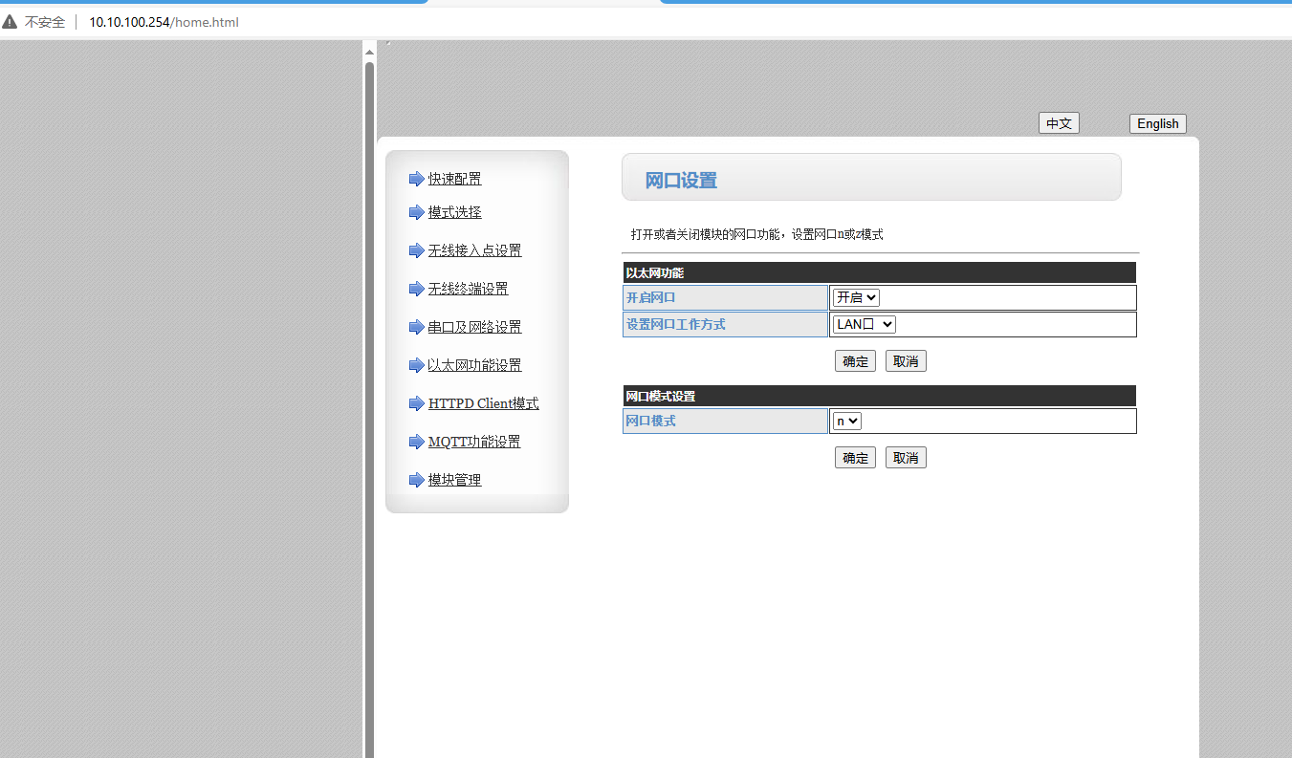The width and height of the screenshot is (1292, 758).
Task: Click the arrow icon next to 模块管理
Action: pyautogui.click(x=416, y=480)
